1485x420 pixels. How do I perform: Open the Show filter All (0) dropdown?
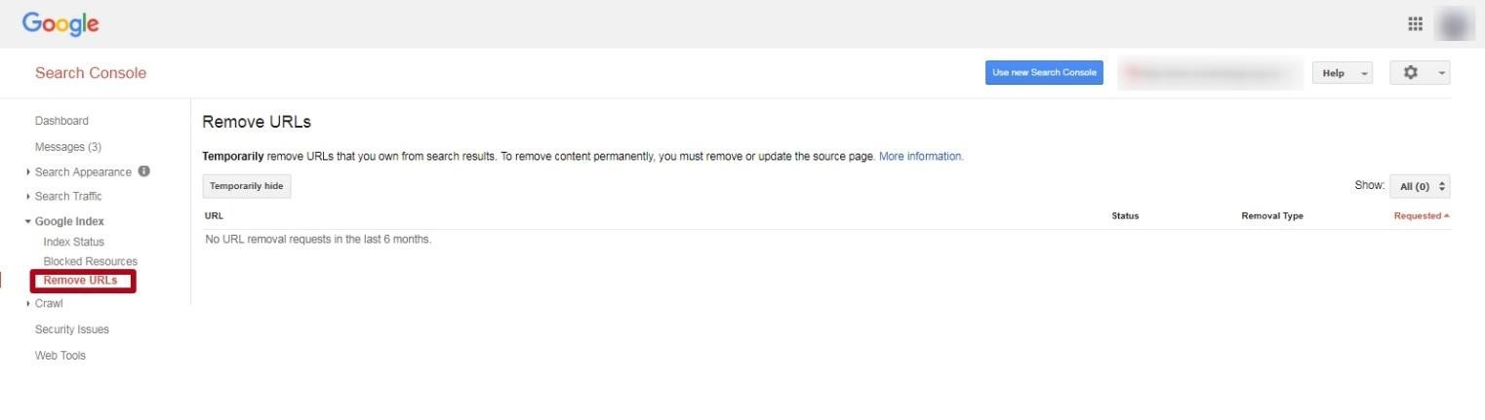(1420, 186)
